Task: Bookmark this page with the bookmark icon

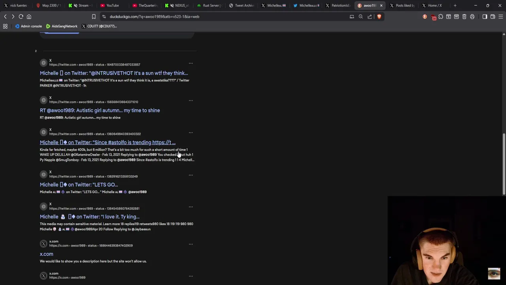Action: click(x=94, y=17)
